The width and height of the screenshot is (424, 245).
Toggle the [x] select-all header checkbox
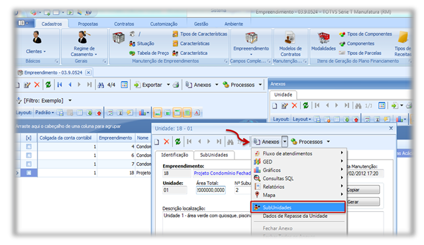click(28, 138)
